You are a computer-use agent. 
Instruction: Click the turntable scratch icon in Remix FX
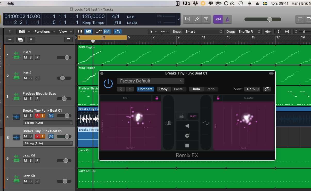point(187,136)
